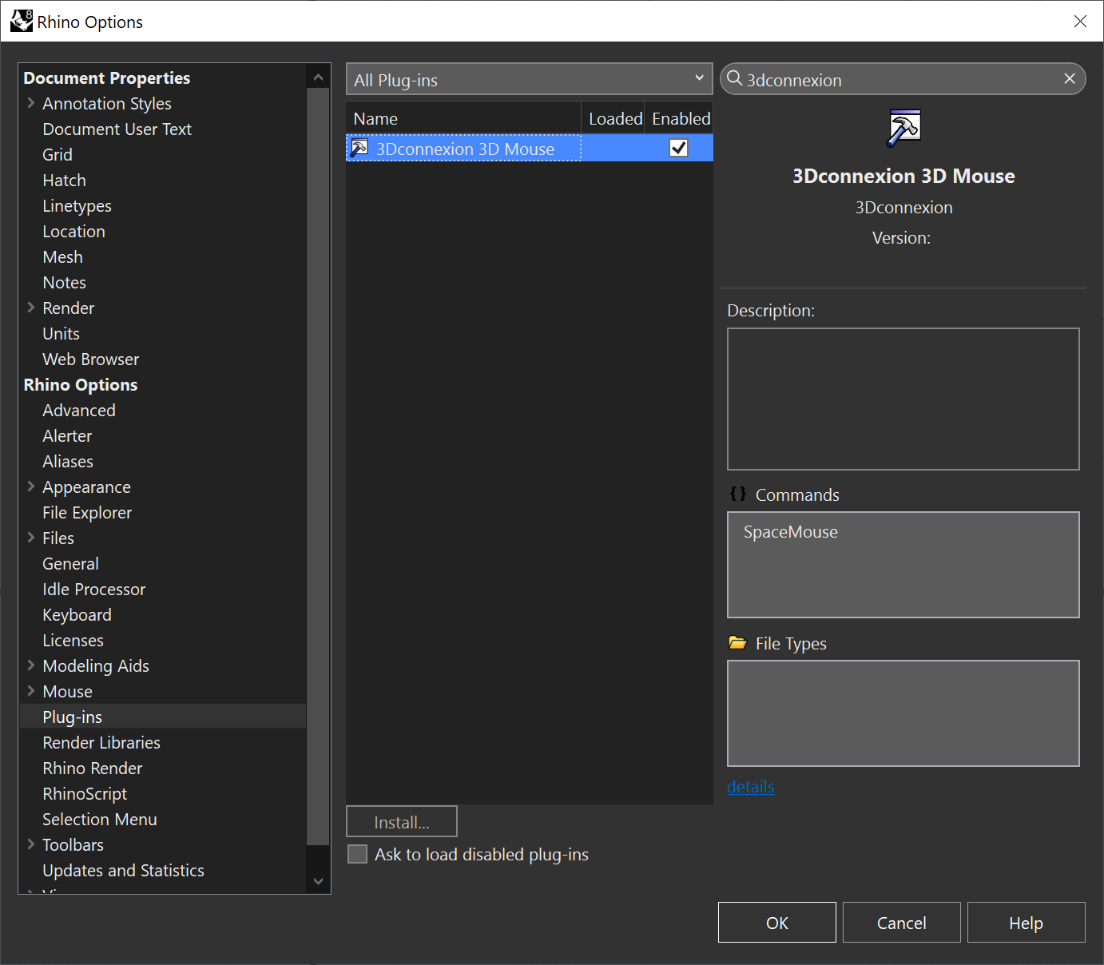Image resolution: width=1104 pixels, height=965 pixels.
Task: Select Idle Processor page
Action: [93, 589]
